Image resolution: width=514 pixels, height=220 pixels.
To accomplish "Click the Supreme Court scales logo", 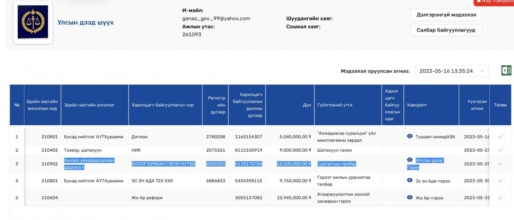I will pyautogui.click(x=33, y=22).
